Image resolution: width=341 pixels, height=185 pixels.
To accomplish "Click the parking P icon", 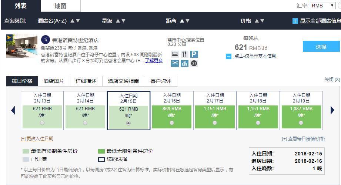I will 194,54.
